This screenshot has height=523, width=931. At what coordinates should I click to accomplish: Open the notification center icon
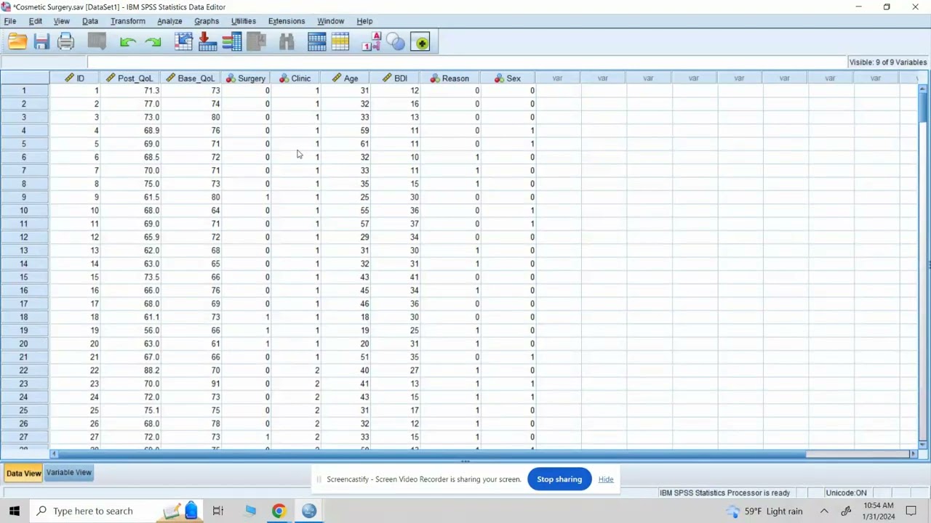(x=912, y=511)
